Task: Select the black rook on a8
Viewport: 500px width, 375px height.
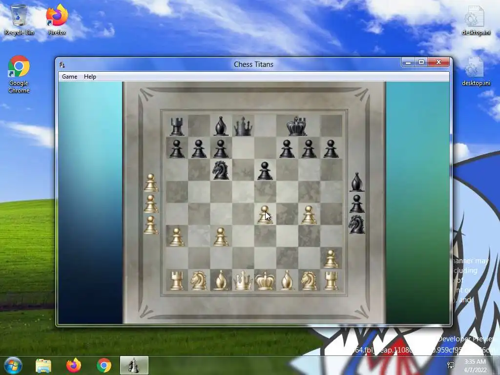Action: coord(177,126)
